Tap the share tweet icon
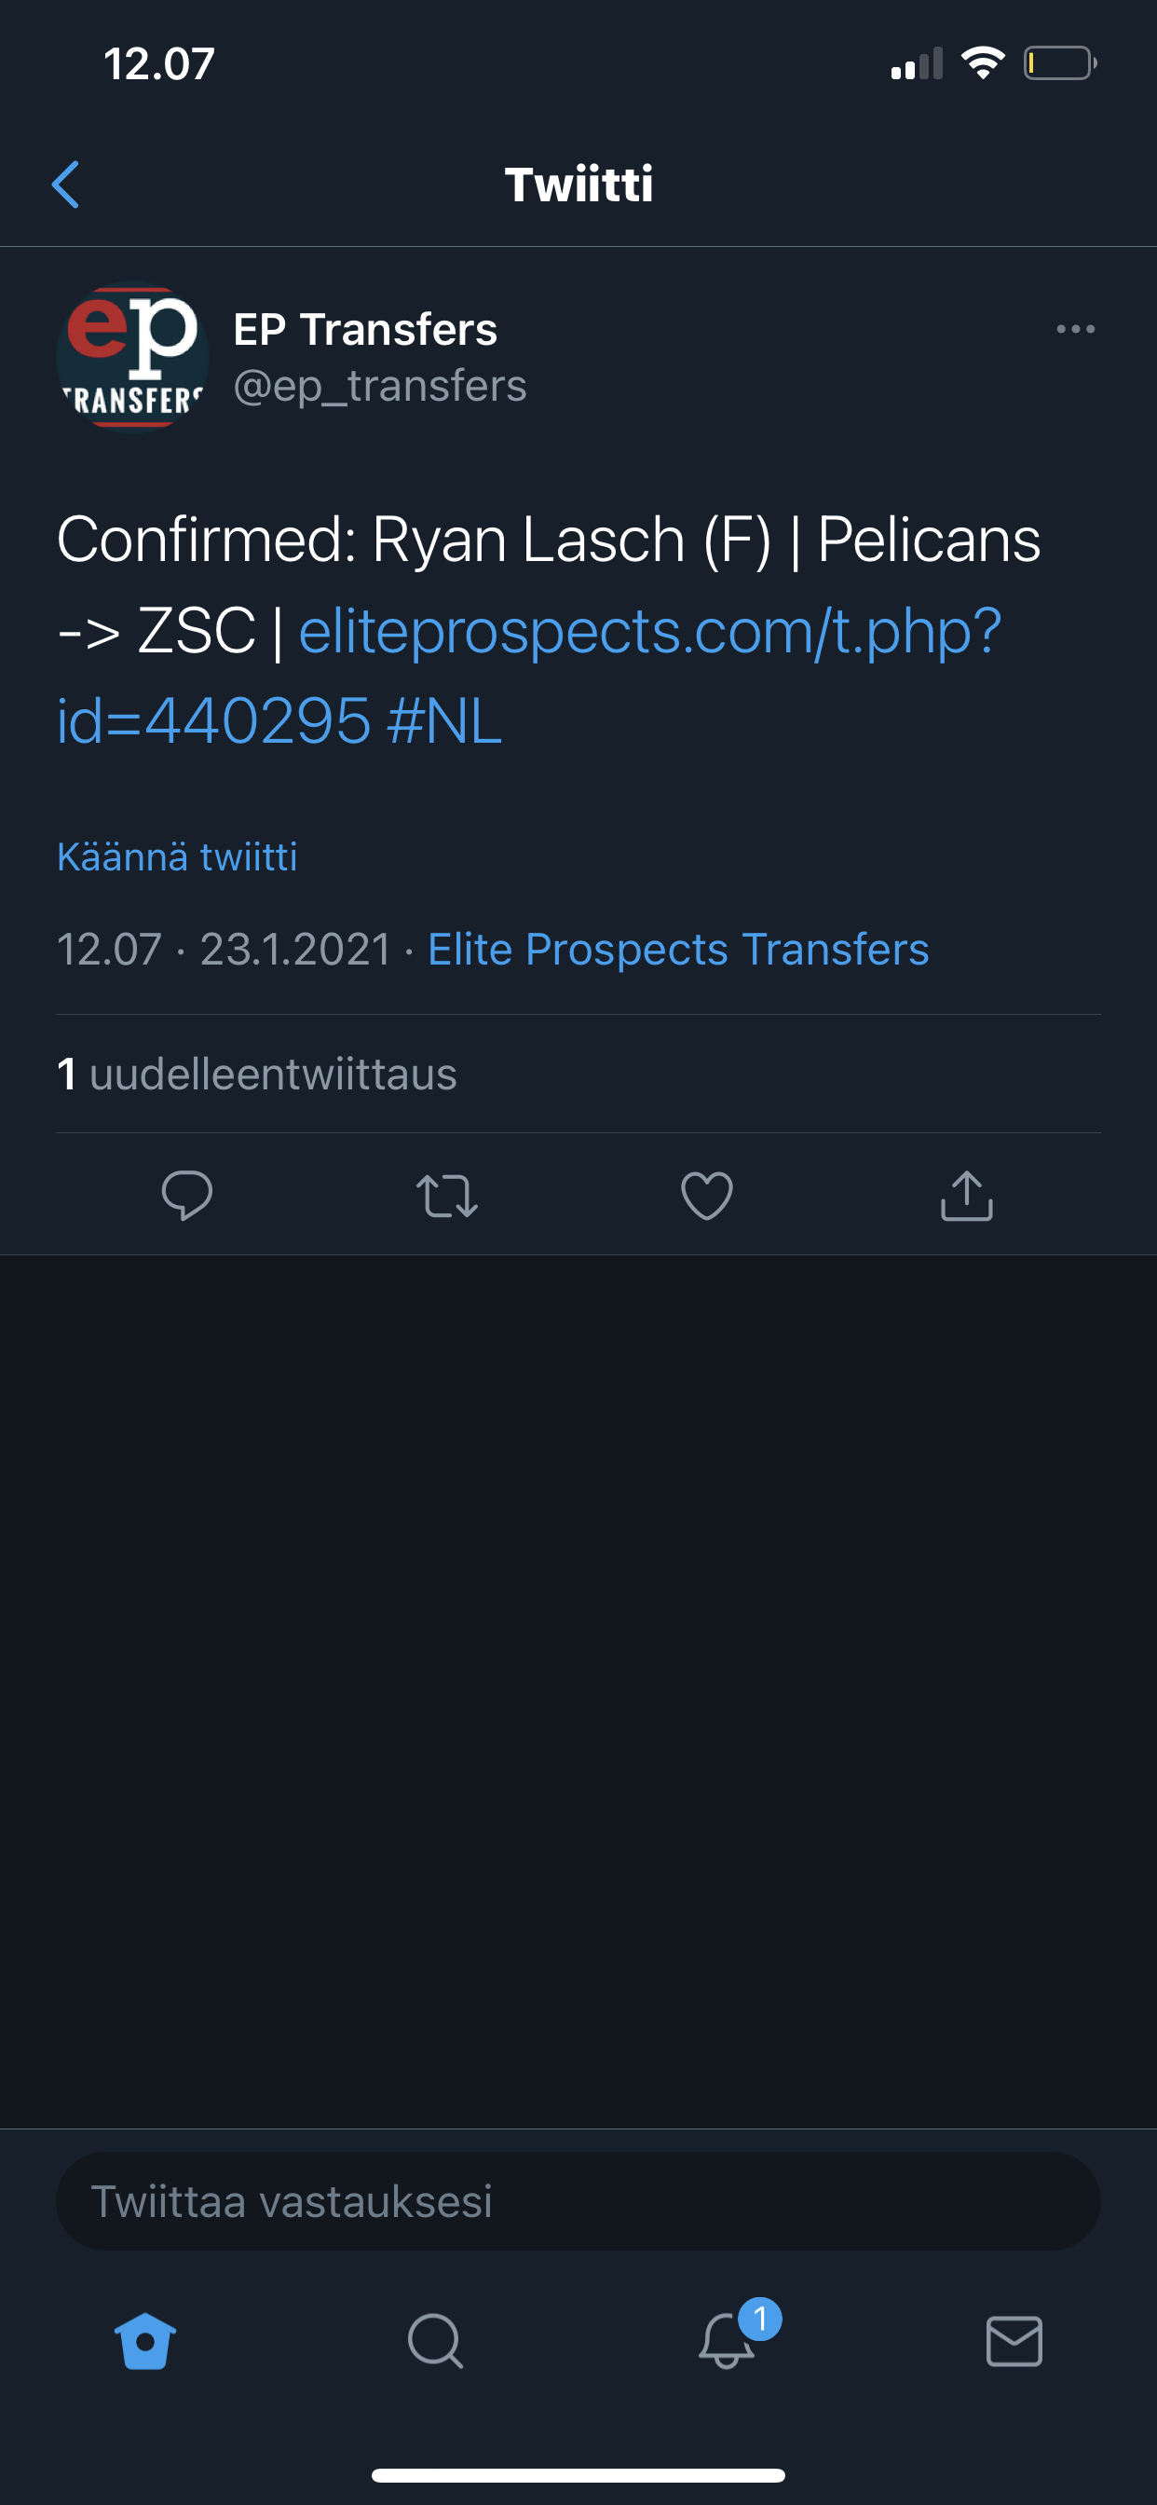Image resolution: width=1157 pixels, height=2505 pixels. point(966,1195)
